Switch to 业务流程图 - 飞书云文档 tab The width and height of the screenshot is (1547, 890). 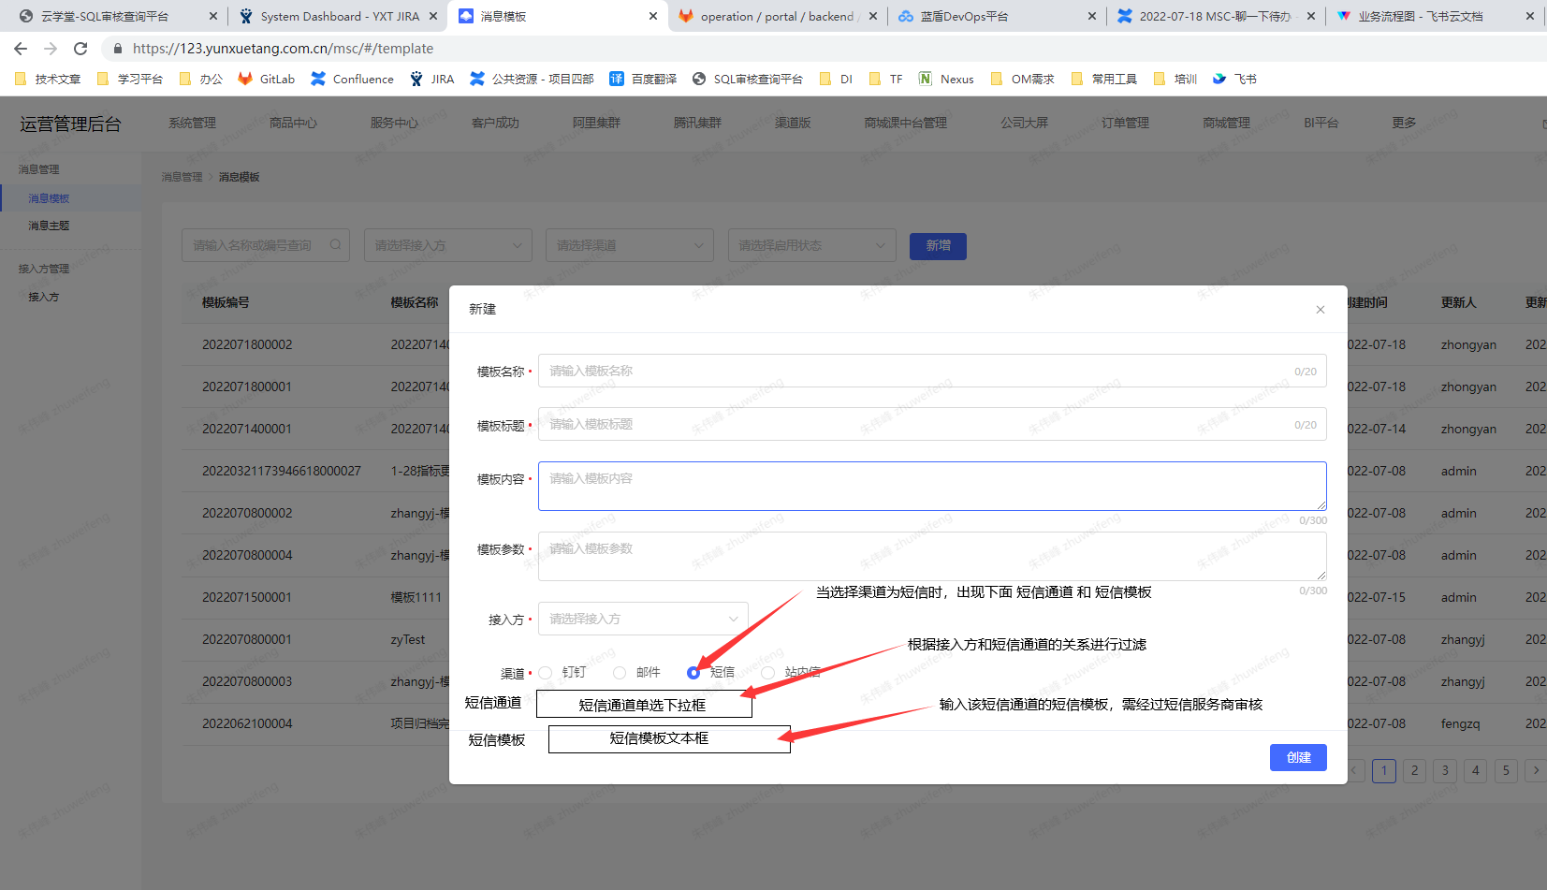1434,16
